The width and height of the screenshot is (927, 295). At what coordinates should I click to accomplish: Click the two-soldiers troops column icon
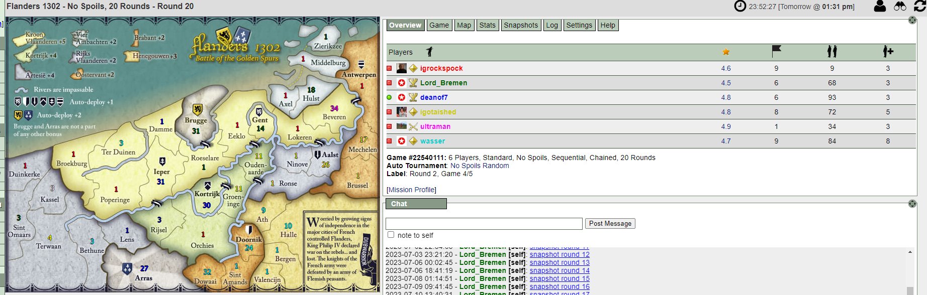click(x=832, y=51)
